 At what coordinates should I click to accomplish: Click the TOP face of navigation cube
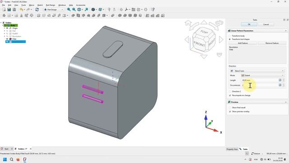[204, 32]
